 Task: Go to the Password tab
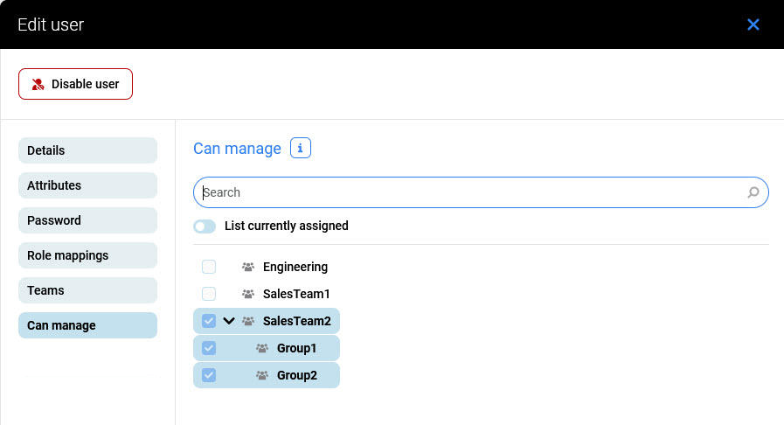87,220
